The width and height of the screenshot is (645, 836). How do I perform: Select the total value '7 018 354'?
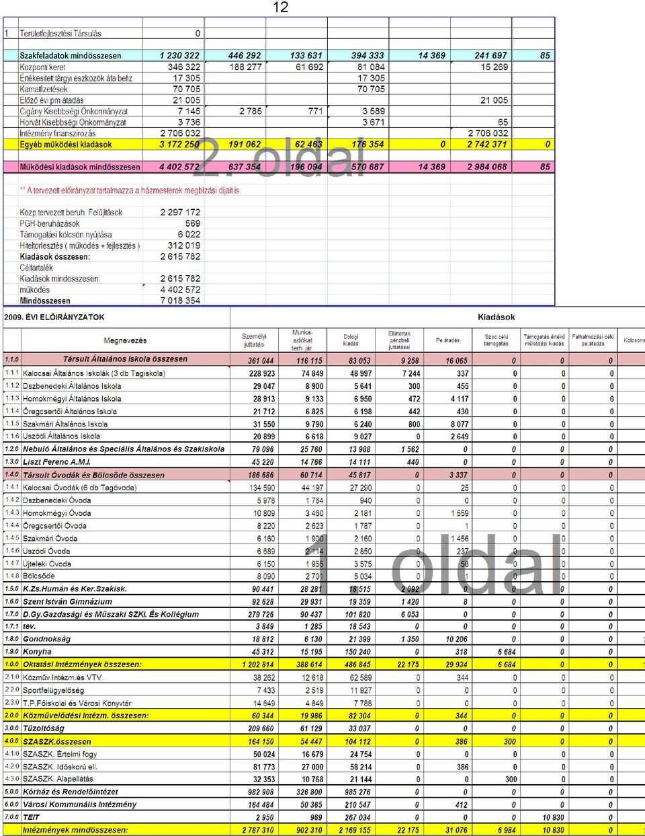pos(180,301)
